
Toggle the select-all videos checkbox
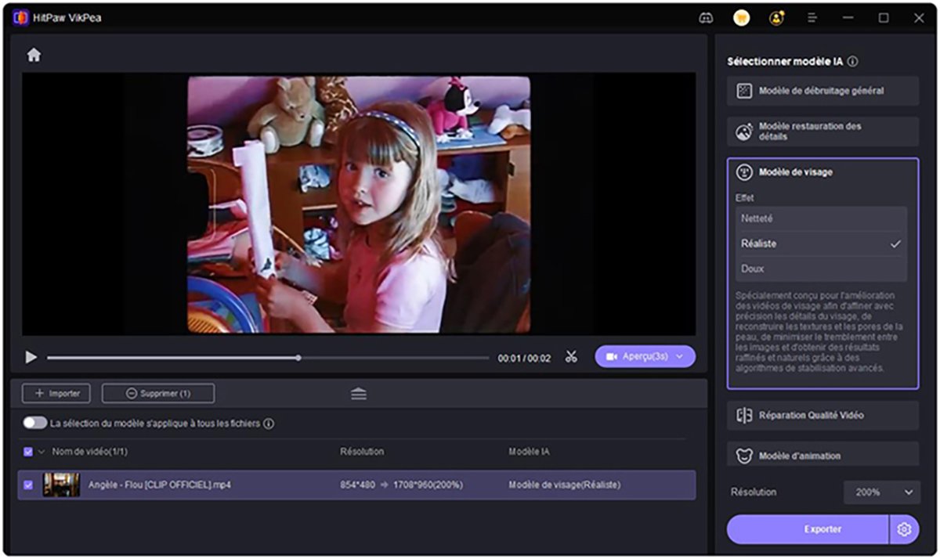(28, 452)
